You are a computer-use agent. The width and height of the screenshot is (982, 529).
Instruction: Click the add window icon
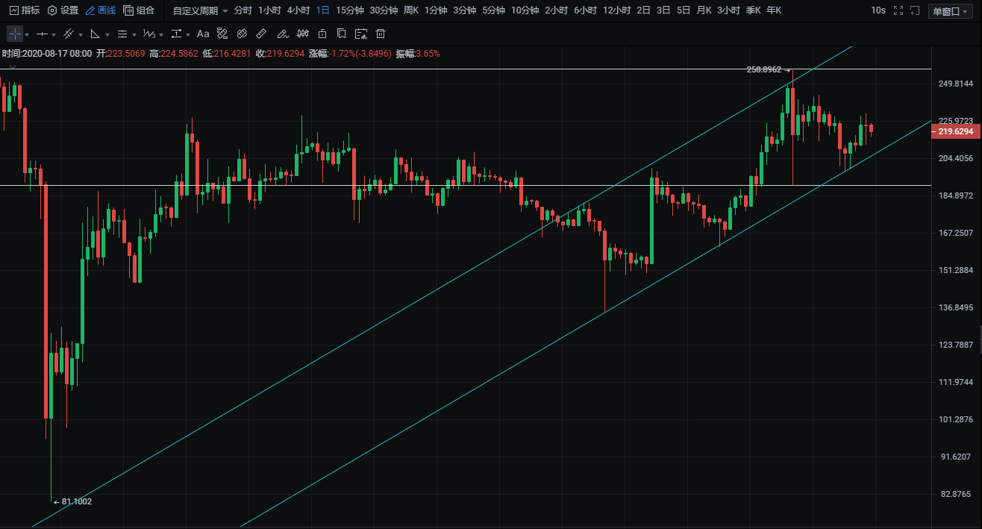click(x=915, y=11)
